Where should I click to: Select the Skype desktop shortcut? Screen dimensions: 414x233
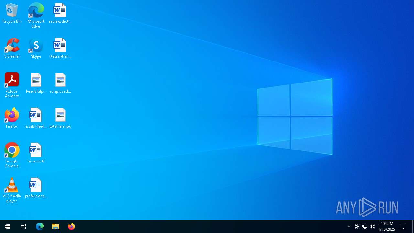point(36,49)
